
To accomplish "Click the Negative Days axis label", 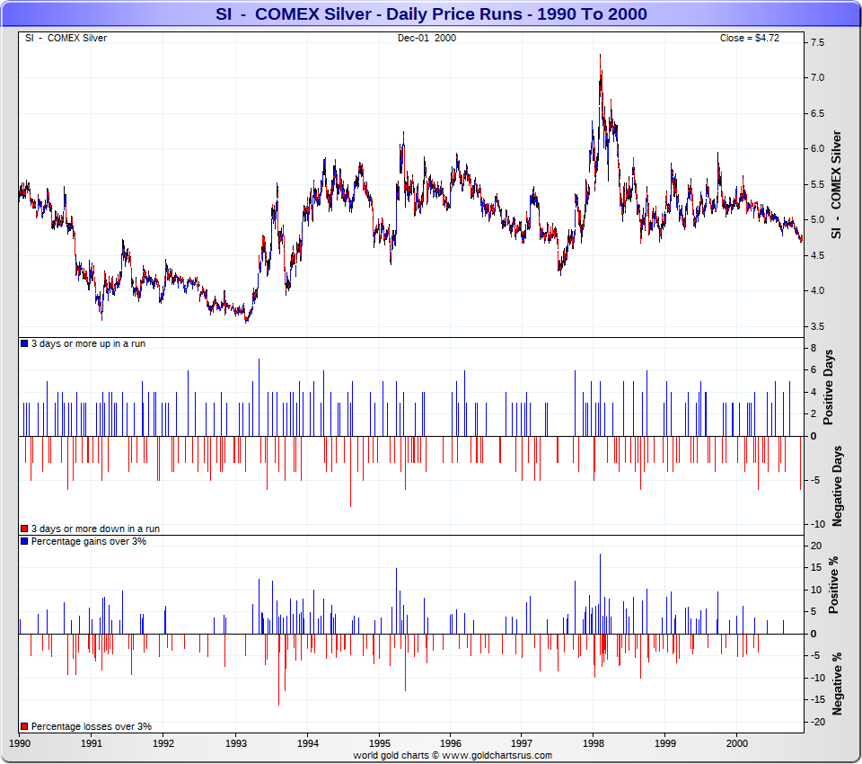I will tap(837, 485).
